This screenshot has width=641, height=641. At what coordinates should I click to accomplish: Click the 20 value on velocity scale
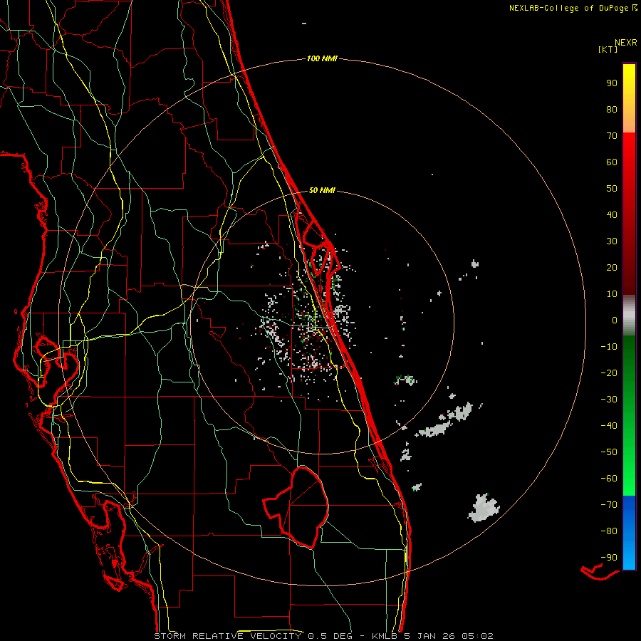point(612,268)
